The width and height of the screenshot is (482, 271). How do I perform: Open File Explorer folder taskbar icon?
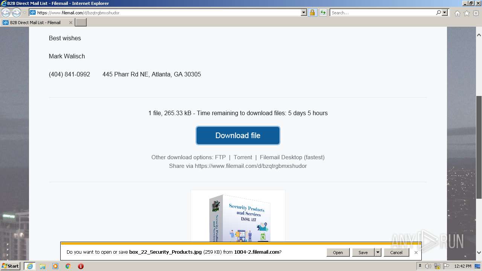point(43,266)
